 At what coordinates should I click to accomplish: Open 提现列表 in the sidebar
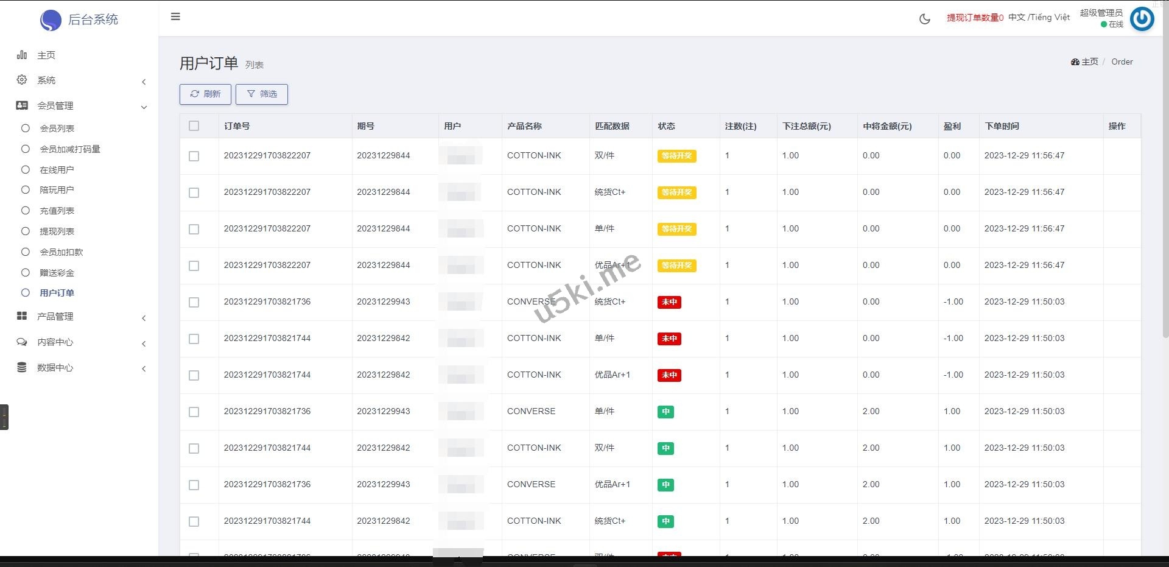57,231
